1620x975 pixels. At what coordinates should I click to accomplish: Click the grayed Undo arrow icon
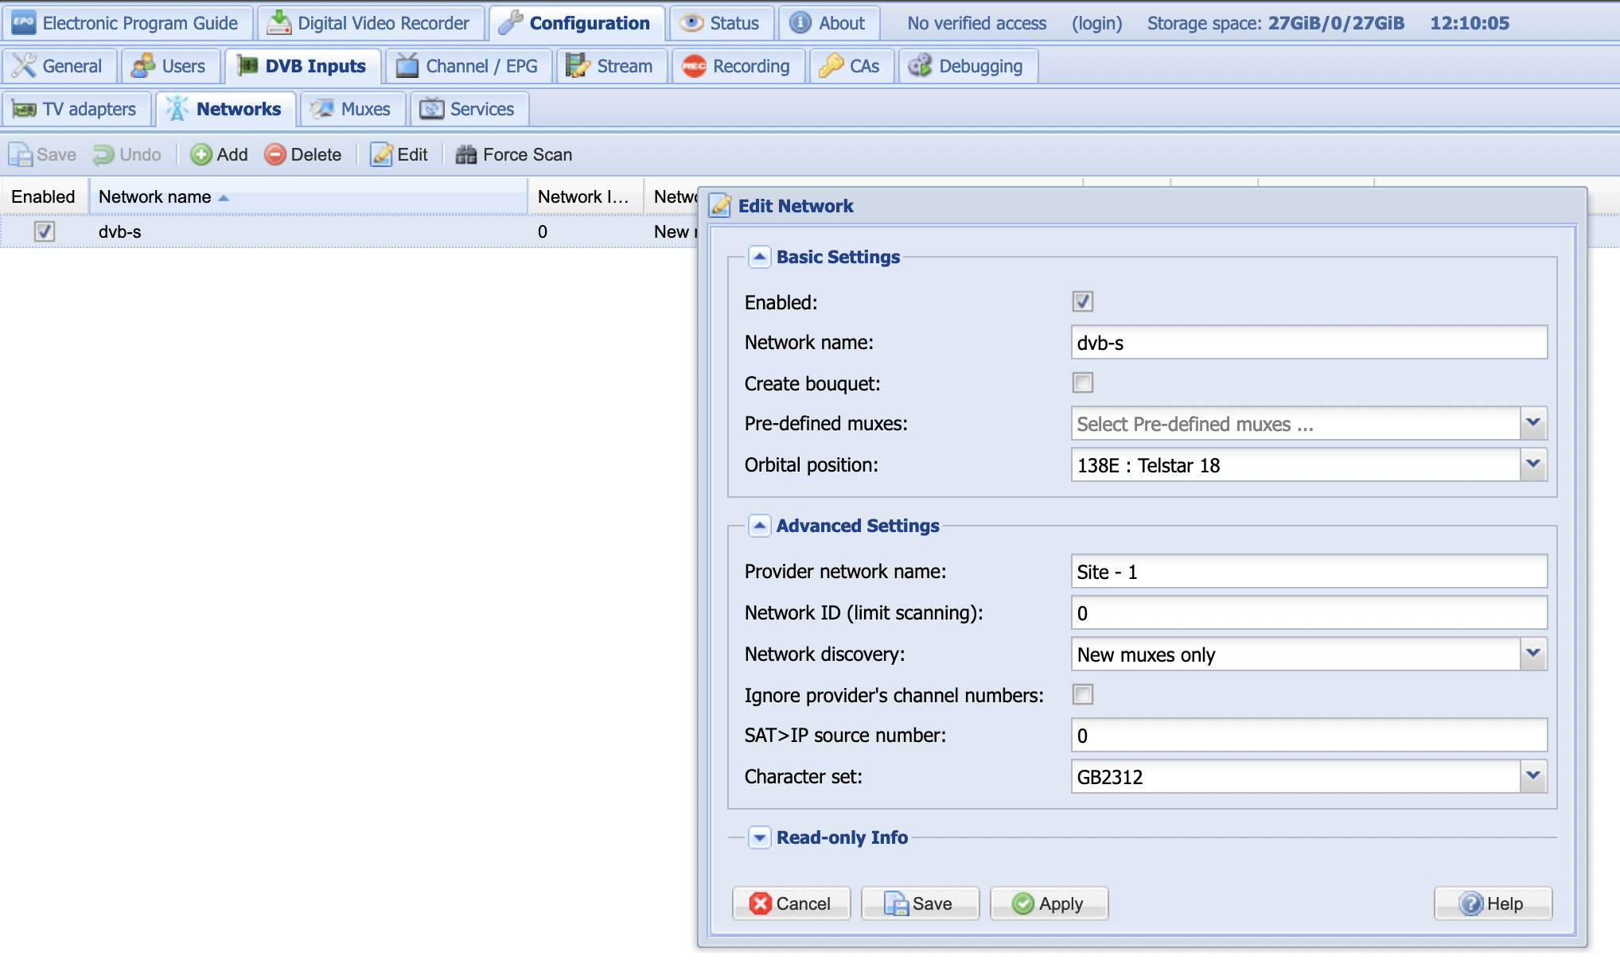[103, 154]
